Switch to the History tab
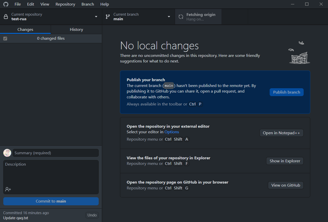The image size is (328, 222). (x=76, y=30)
